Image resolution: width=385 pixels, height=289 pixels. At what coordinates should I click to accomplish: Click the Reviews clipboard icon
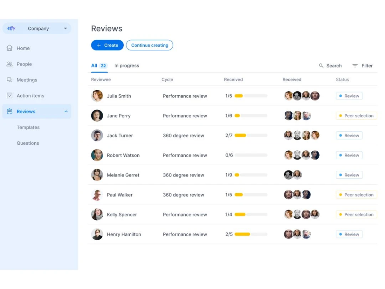pyautogui.click(x=9, y=111)
